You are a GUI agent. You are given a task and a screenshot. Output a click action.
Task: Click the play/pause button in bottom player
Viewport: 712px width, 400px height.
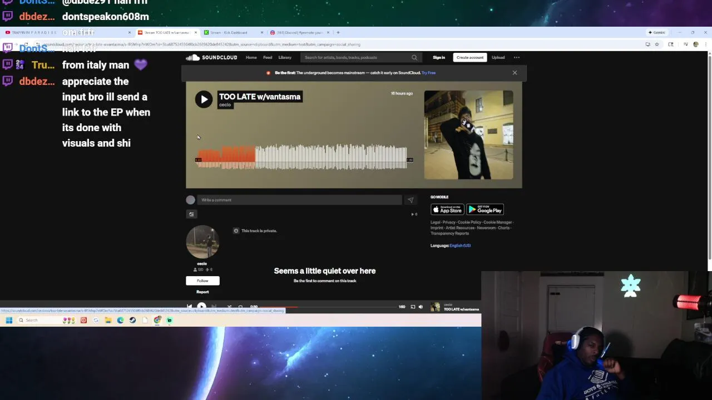tap(201, 307)
